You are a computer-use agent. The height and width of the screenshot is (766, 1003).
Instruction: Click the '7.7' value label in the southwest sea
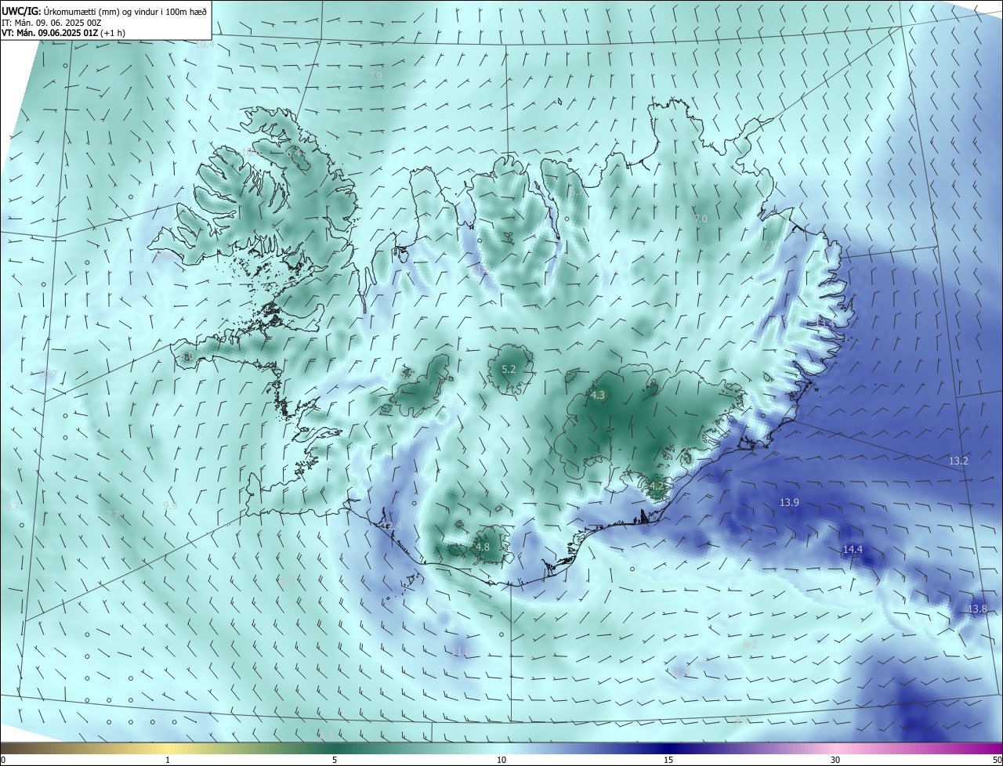114,515
